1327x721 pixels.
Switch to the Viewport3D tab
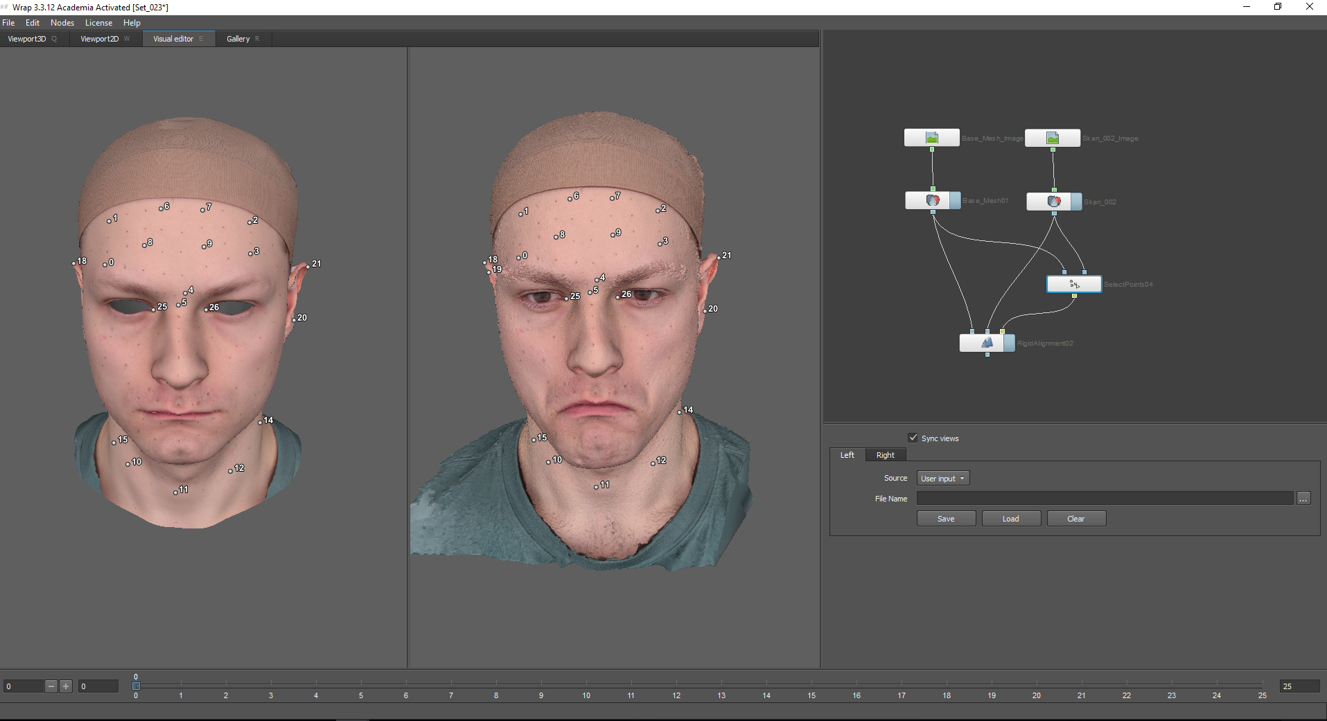(x=33, y=39)
